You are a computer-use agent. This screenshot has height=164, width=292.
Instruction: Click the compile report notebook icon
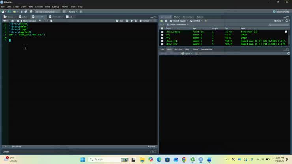click(51, 21)
